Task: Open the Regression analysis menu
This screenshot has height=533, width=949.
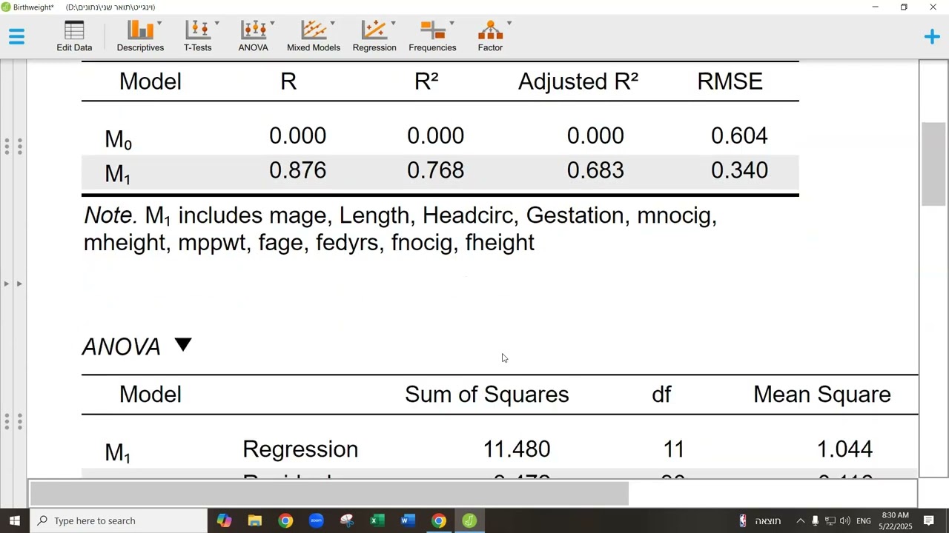Action: tap(374, 36)
